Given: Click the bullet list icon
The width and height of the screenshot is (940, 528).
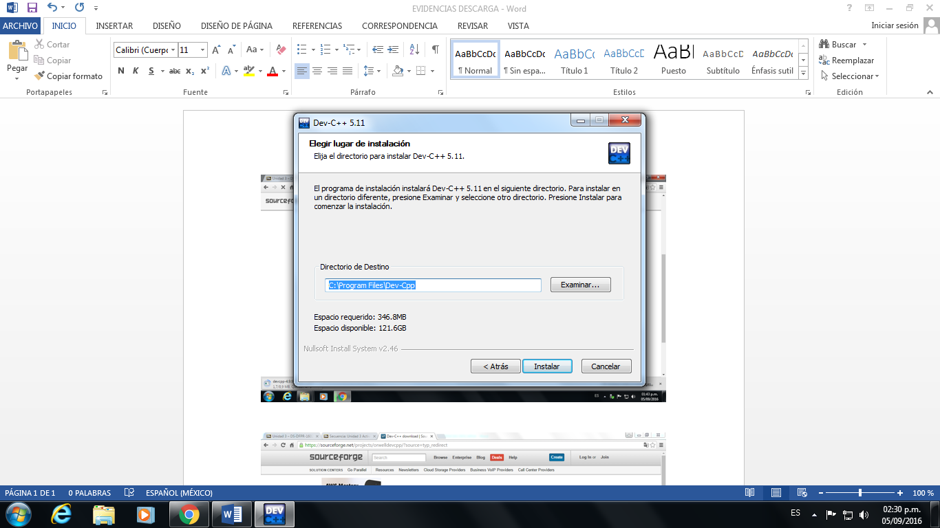Looking at the screenshot, I should click(301, 49).
